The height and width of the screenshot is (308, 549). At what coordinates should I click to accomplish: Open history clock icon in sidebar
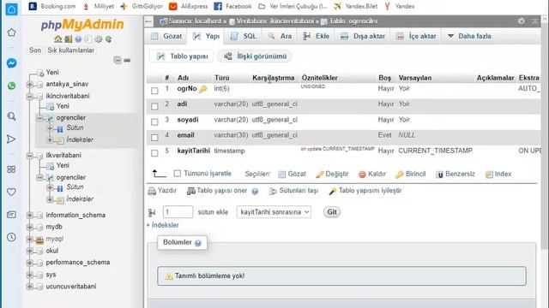coord(11,237)
